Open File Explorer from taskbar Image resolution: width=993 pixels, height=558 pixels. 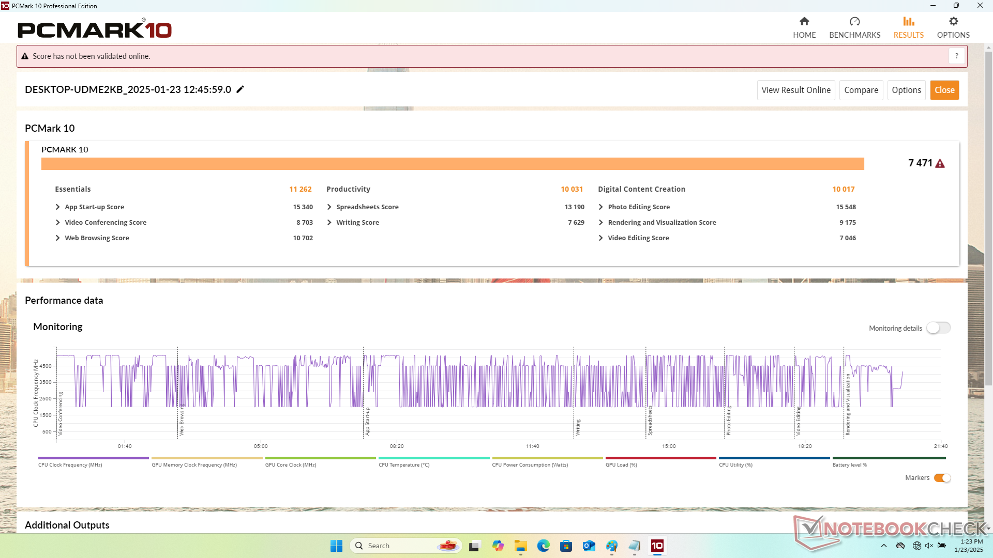click(x=520, y=546)
